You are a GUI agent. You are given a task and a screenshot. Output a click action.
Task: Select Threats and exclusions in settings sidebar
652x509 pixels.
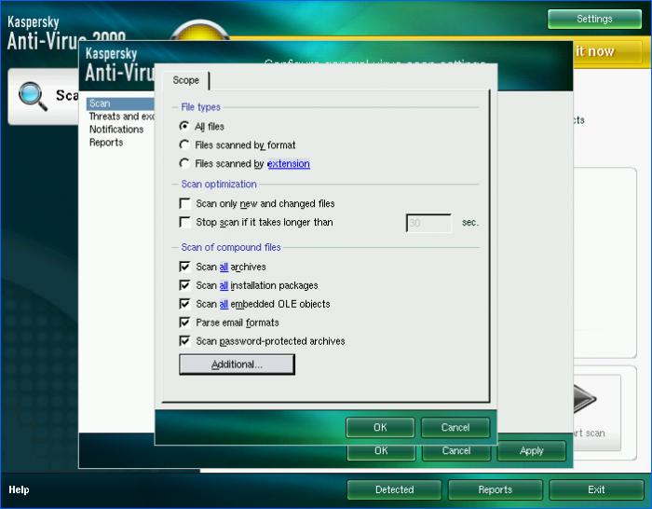click(121, 117)
